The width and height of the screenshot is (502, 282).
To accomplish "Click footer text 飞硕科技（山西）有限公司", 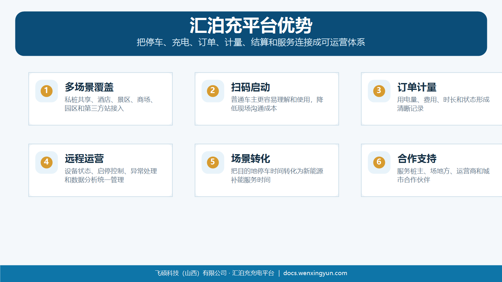I will coord(191,273).
